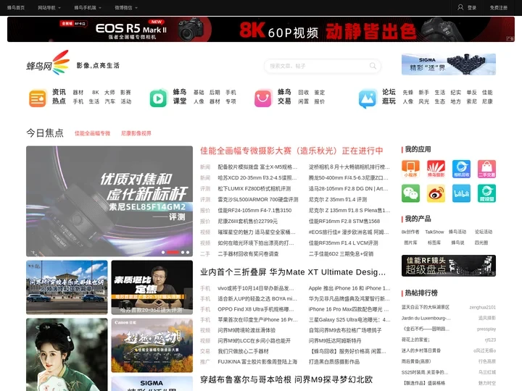This screenshot has width=522, height=391.
Task: Click the green 蜂鸟课堂 play icon
Action: point(158,98)
